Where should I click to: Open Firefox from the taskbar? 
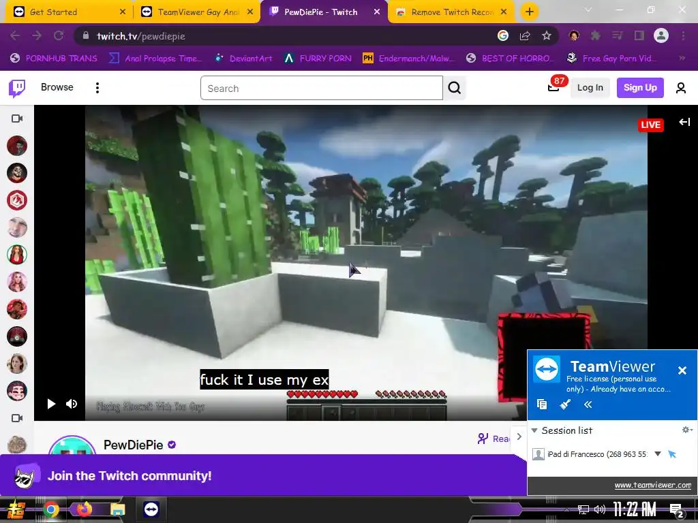[x=84, y=509]
